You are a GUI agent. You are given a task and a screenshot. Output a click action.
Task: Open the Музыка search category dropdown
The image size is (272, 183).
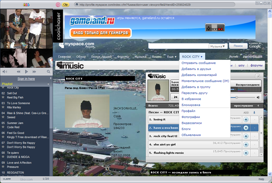[218, 46]
